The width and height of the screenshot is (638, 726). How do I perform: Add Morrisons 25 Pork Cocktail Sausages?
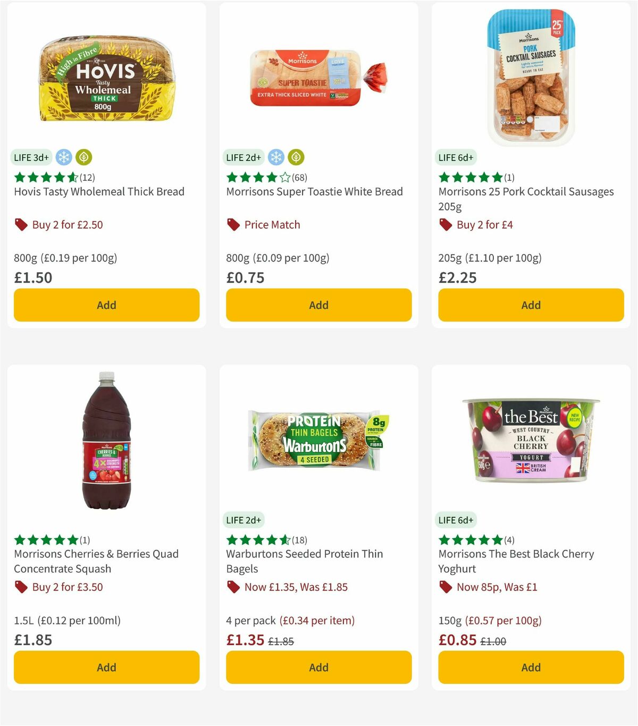[x=531, y=305]
